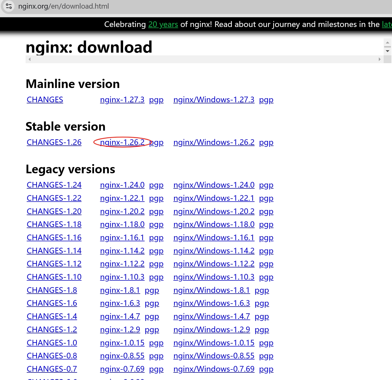This screenshot has width=392, height=380.
Task: Download nginx-1.10.3 source
Action: click(x=122, y=277)
